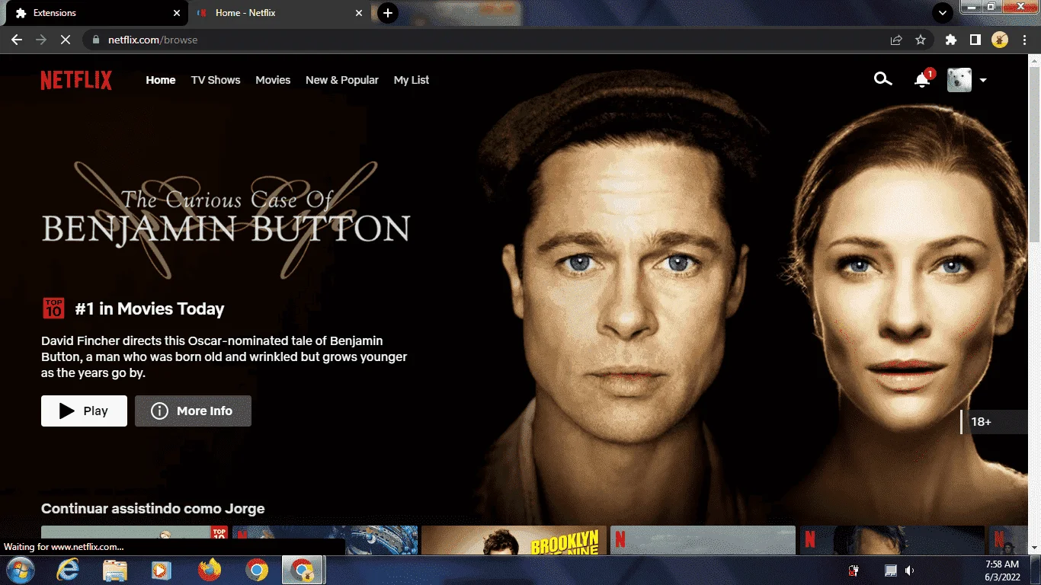Open the tab search dropdown

[943, 13]
